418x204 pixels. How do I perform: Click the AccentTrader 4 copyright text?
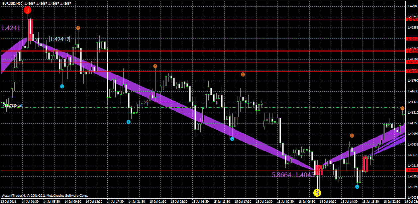tap(45, 196)
